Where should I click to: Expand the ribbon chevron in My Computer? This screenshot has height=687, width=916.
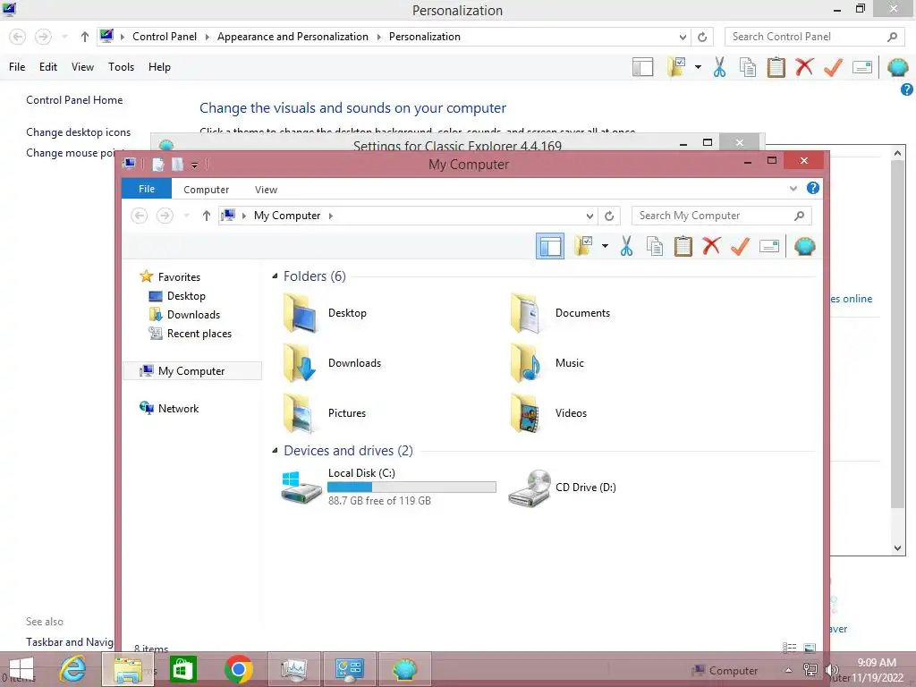[793, 188]
